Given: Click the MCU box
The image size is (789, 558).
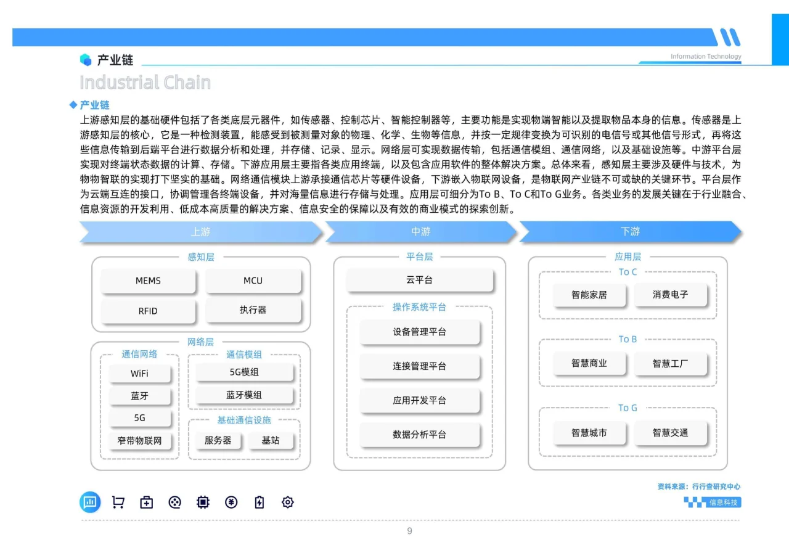Looking at the screenshot, I should [x=253, y=281].
